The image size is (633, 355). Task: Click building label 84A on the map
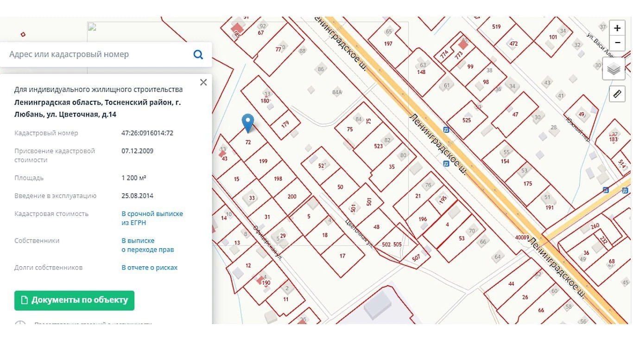[337, 92]
